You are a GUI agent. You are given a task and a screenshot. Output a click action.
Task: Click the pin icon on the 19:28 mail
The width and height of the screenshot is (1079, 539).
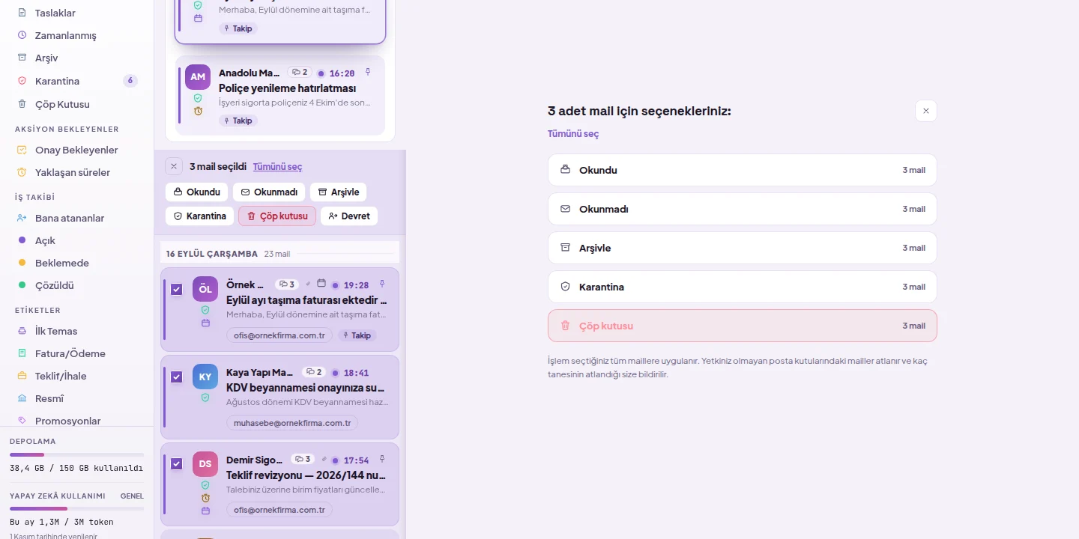(x=382, y=284)
